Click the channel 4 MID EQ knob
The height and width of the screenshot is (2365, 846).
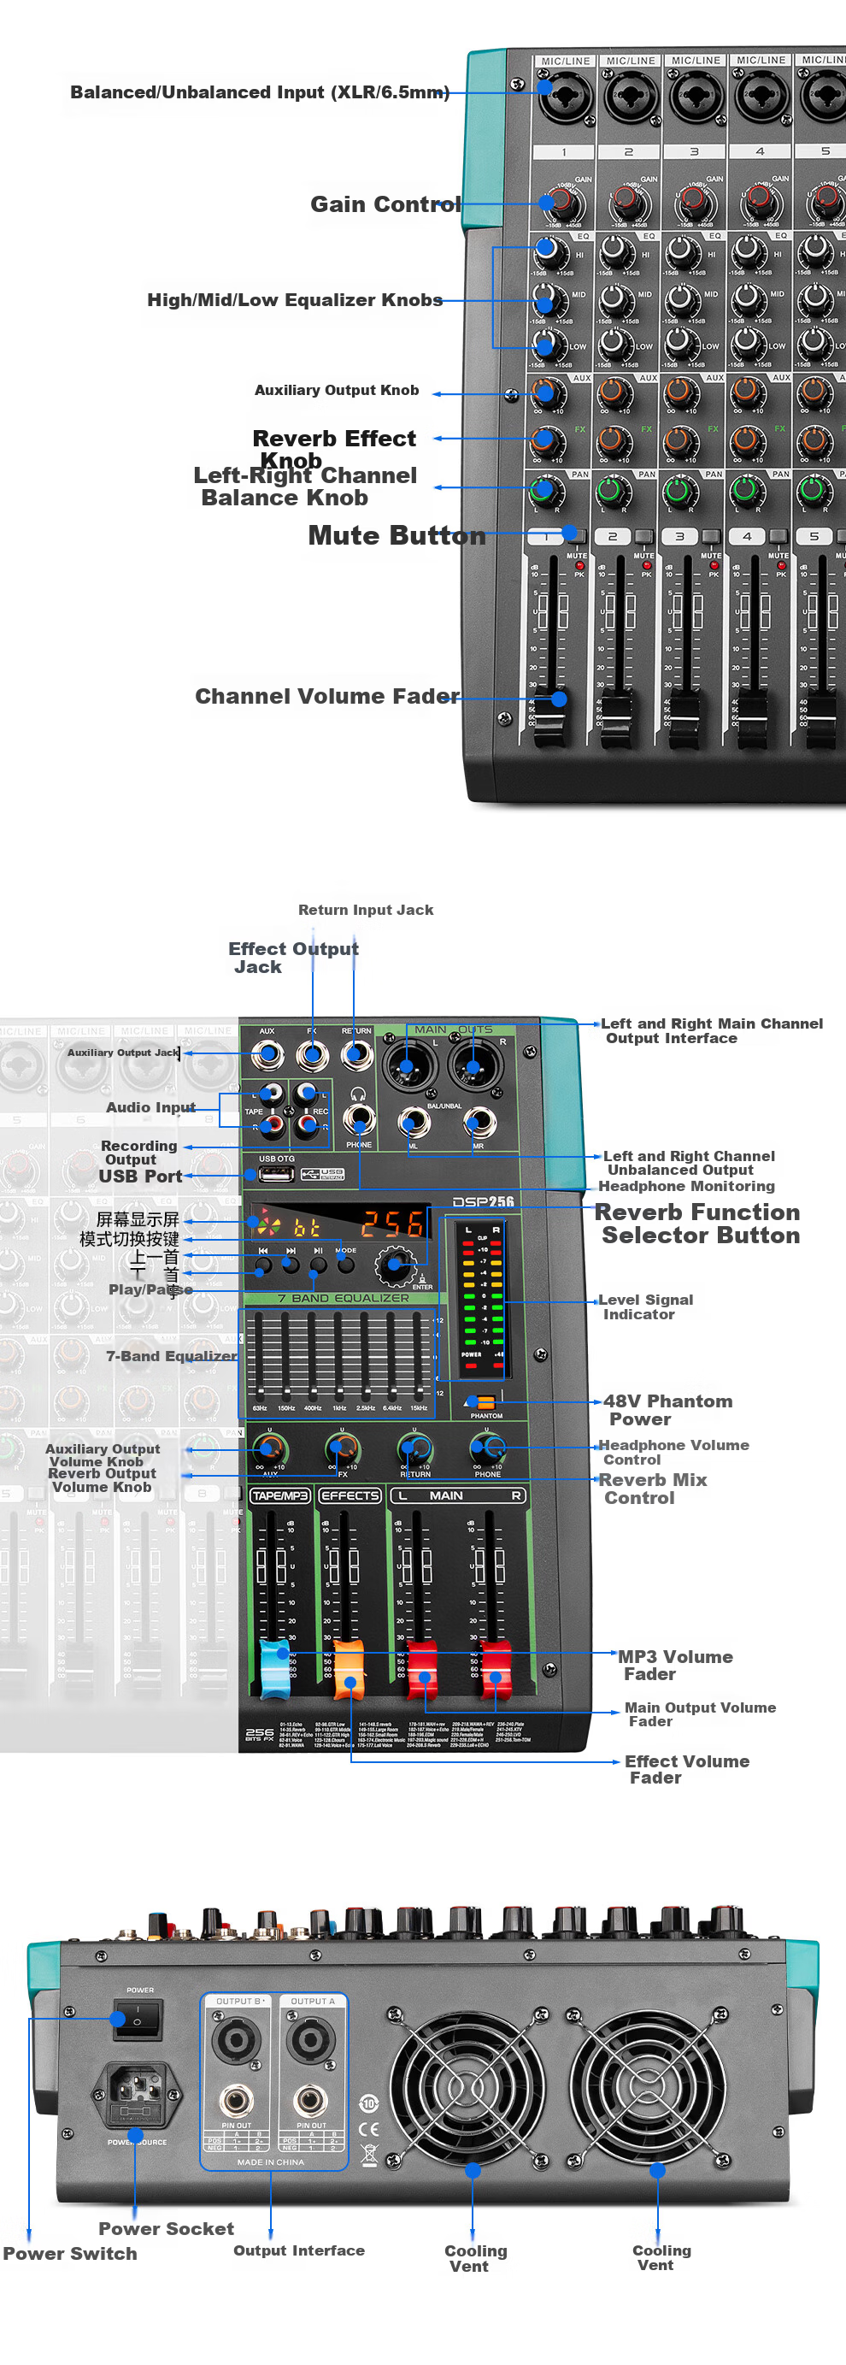point(748,298)
